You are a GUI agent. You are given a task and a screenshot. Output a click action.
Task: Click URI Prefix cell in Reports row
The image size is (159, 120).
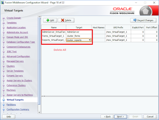point(118,40)
